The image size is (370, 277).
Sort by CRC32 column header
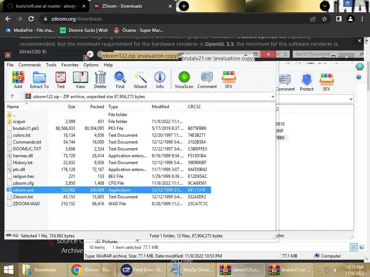point(198,107)
